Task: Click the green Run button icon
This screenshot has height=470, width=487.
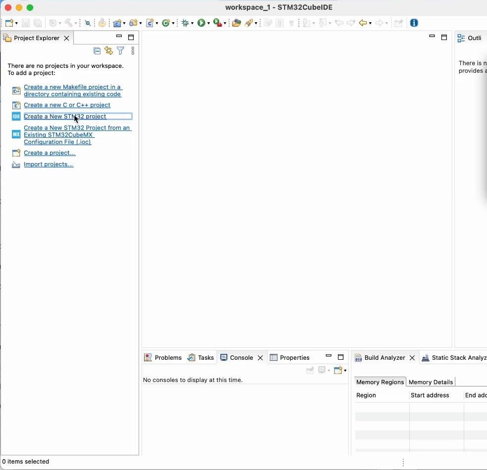Action: (202, 23)
